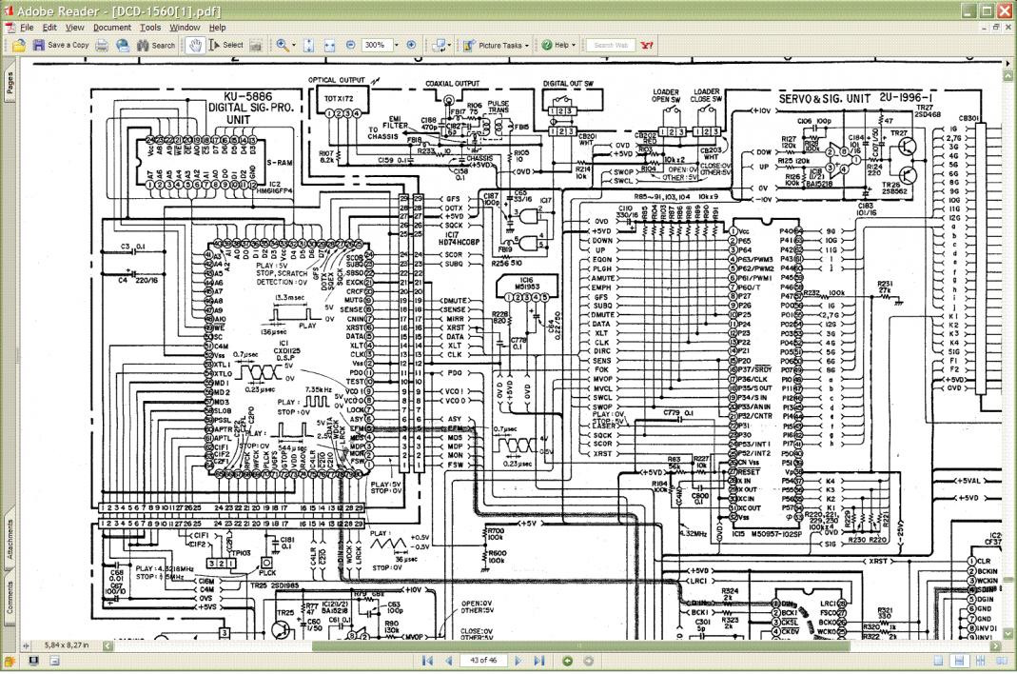Viewport: 1017px width, 674px height.
Task: Click the full screen monitor icon in status bar
Action: click(33, 661)
